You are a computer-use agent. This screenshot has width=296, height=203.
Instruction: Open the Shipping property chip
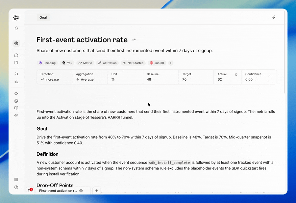click(47, 63)
